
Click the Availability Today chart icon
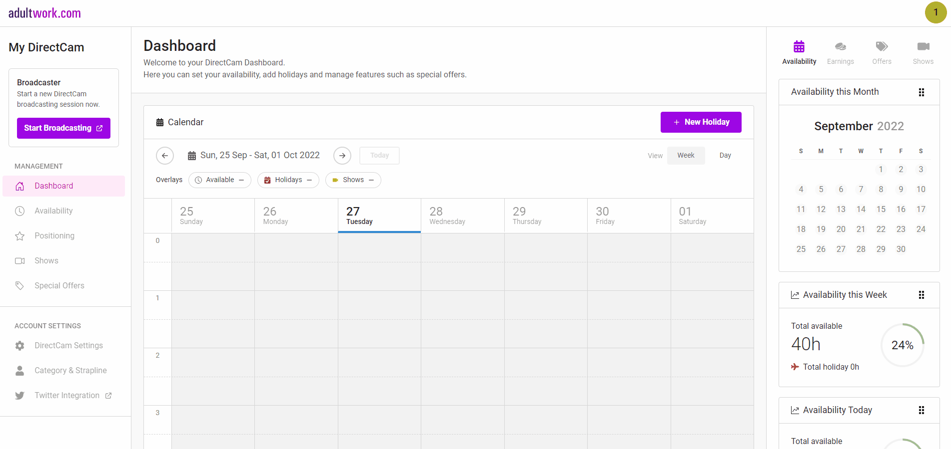pyautogui.click(x=795, y=411)
